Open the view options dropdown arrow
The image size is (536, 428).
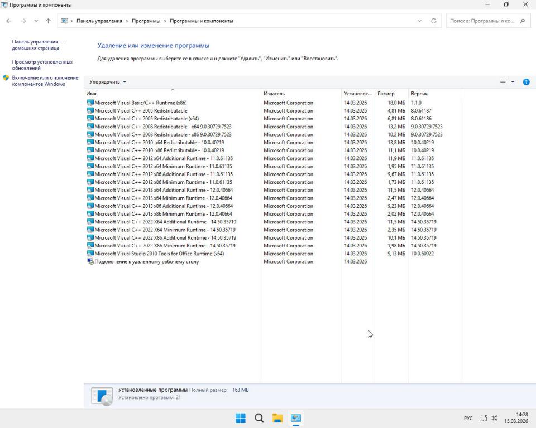click(513, 82)
